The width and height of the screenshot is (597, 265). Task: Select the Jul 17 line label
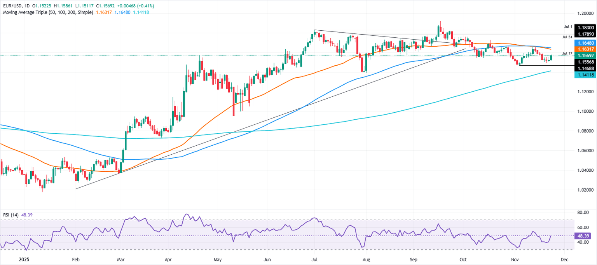point(567,53)
